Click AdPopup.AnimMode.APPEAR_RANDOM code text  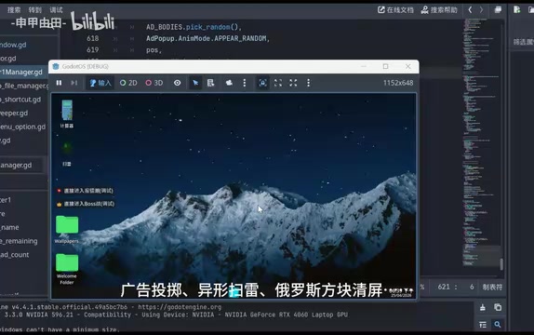207,38
